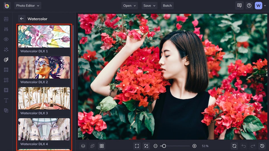Open the Layers panel icon
Screen dimensions: 269x151
(x=83, y=146)
